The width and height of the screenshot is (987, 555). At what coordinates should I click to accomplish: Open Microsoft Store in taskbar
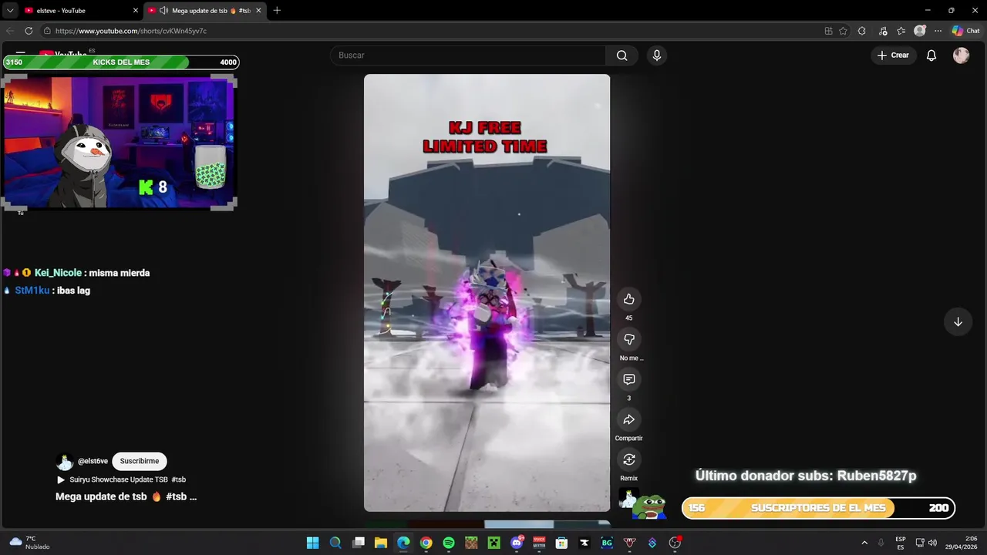click(x=561, y=543)
